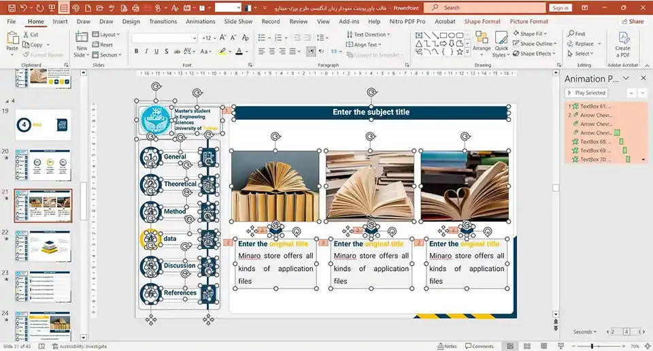This screenshot has height=351, width=653.
Task: Click Reset slide icon
Action: pyautogui.click(x=95, y=44)
